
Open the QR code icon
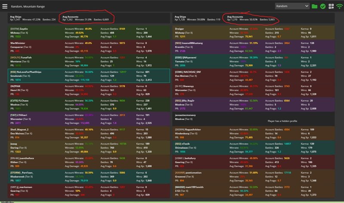pos(331,6)
